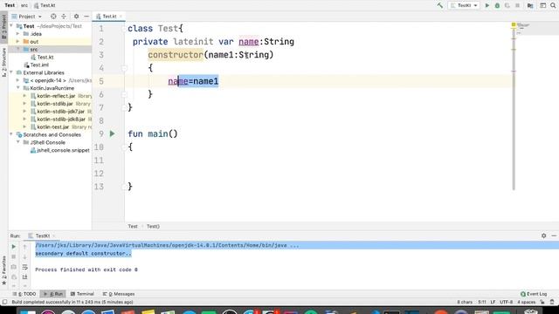Start debugging with the green bug icon
Viewport: 559px width, 314px height.
tap(497, 5)
